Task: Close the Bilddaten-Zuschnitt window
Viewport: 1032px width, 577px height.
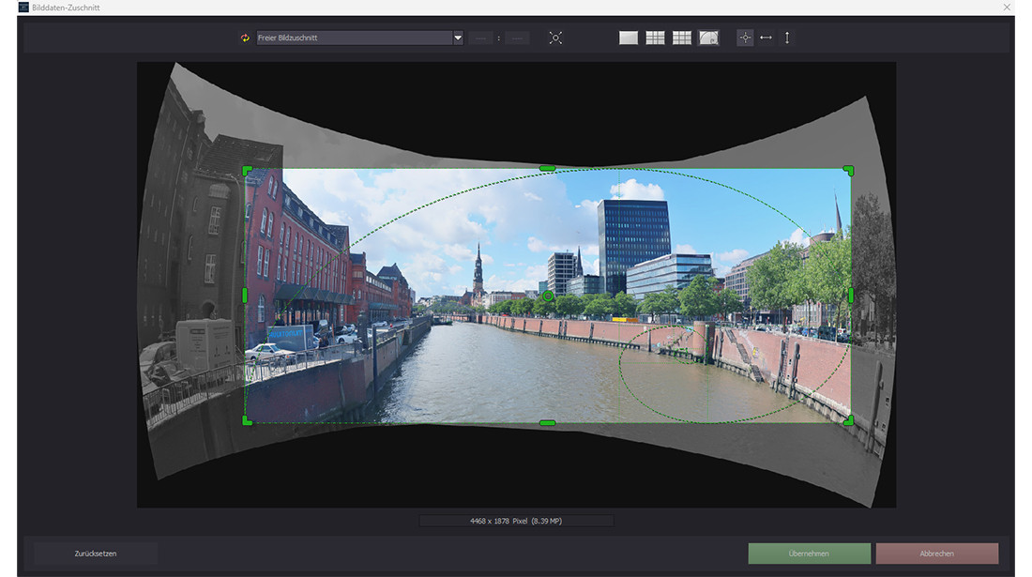Action: coord(1007,8)
